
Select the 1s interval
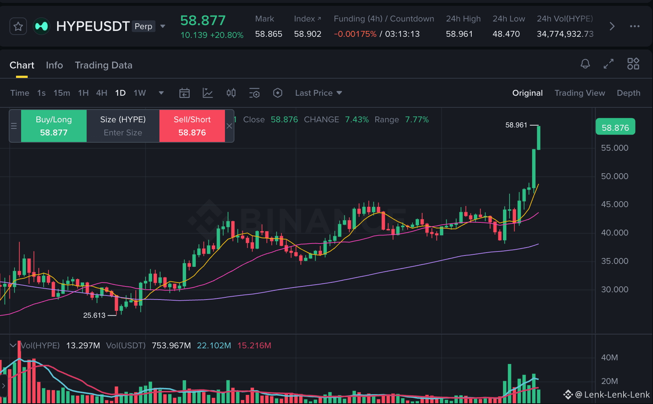(x=41, y=93)
